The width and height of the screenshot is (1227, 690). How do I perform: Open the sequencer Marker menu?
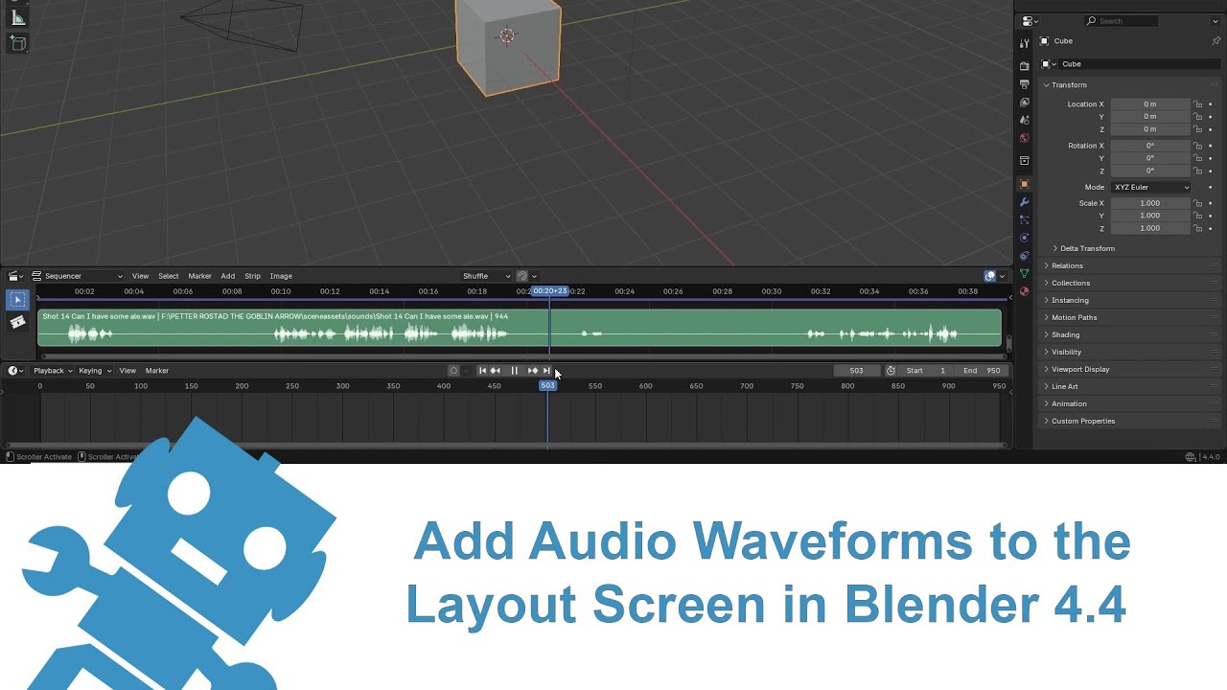pos(199,276)
